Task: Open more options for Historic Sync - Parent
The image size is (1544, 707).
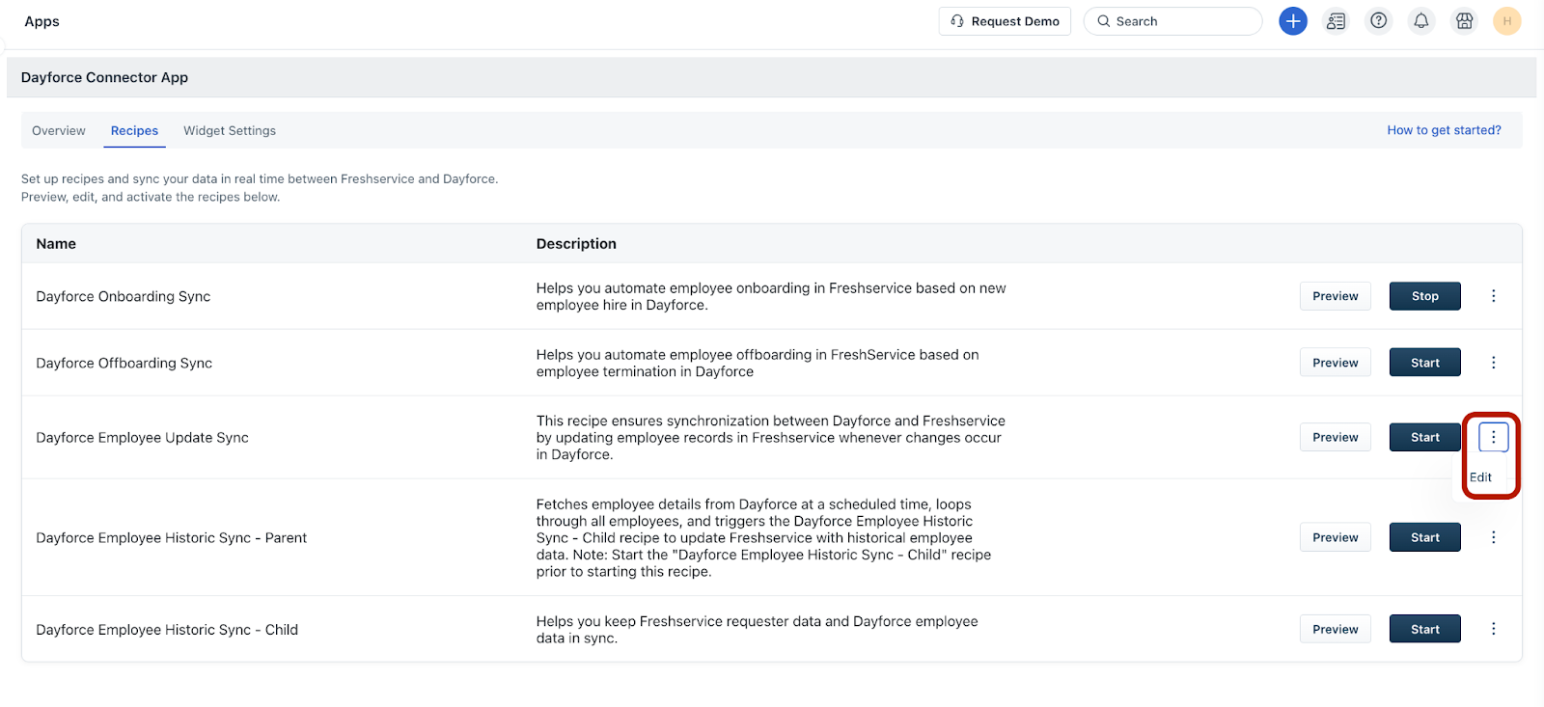Action: coord(1493,537)
